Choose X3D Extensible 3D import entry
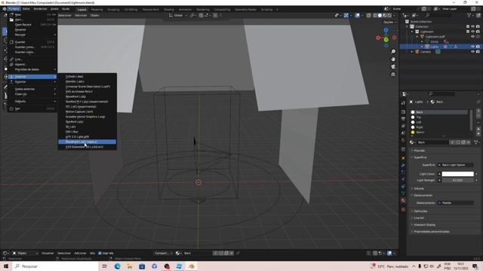 [x=88, y=147]
